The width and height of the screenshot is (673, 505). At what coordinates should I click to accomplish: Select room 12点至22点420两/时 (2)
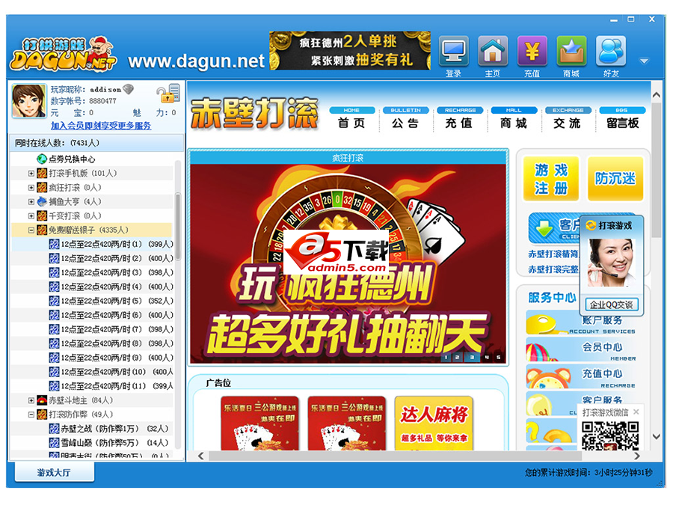(111, 259)
